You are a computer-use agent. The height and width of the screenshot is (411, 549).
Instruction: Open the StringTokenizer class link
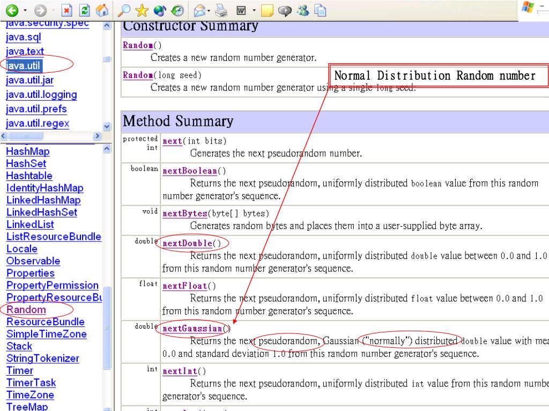tap(43, 359)
